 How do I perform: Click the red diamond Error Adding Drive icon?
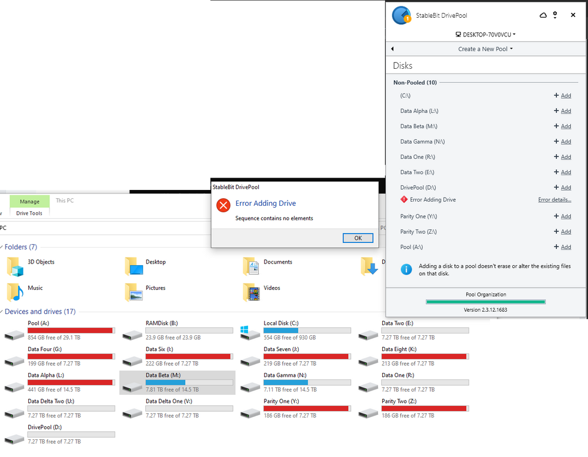click(404, 199)
